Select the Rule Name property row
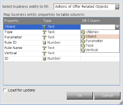123x105 pixels. 61,48
